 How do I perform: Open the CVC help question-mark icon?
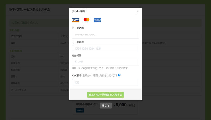pyautogui.click(x=119, y=75)
